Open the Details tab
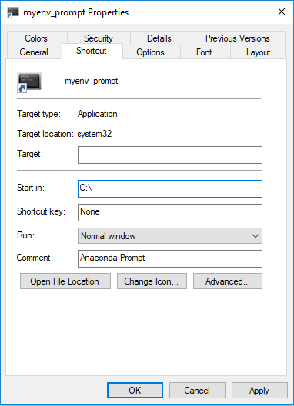 (x=159, y=38)
